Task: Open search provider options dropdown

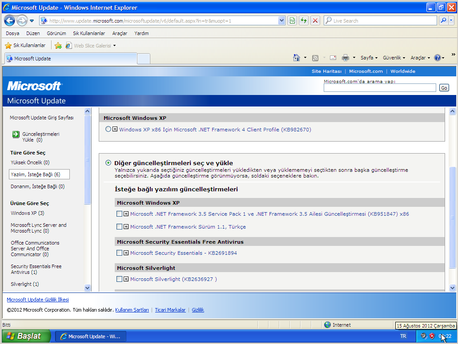Action: click(x=451, y=21)
